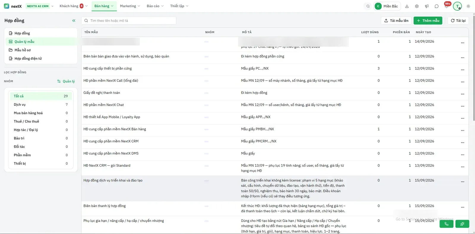This screenshot has width=475, height=234.
Task: Sort by LƯỢT DÙNG column header
Action: [x=370, y=32]
